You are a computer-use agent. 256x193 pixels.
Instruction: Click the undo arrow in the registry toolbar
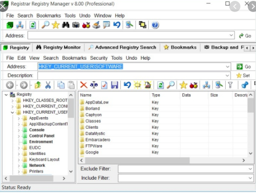pyautogui.click(x=127, y=85)
